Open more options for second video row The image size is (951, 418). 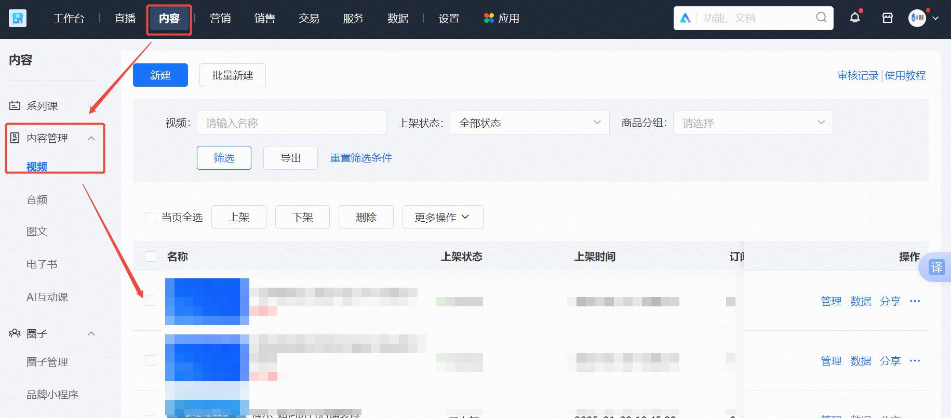915,361
